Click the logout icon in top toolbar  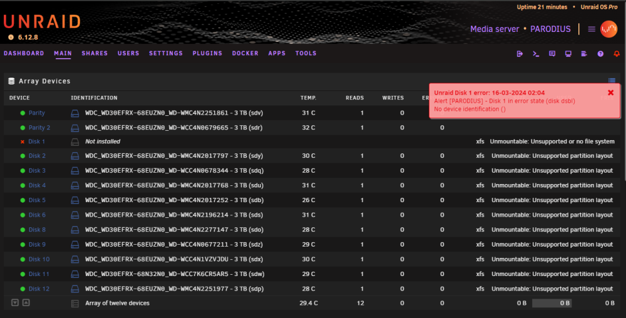(520, 53)
